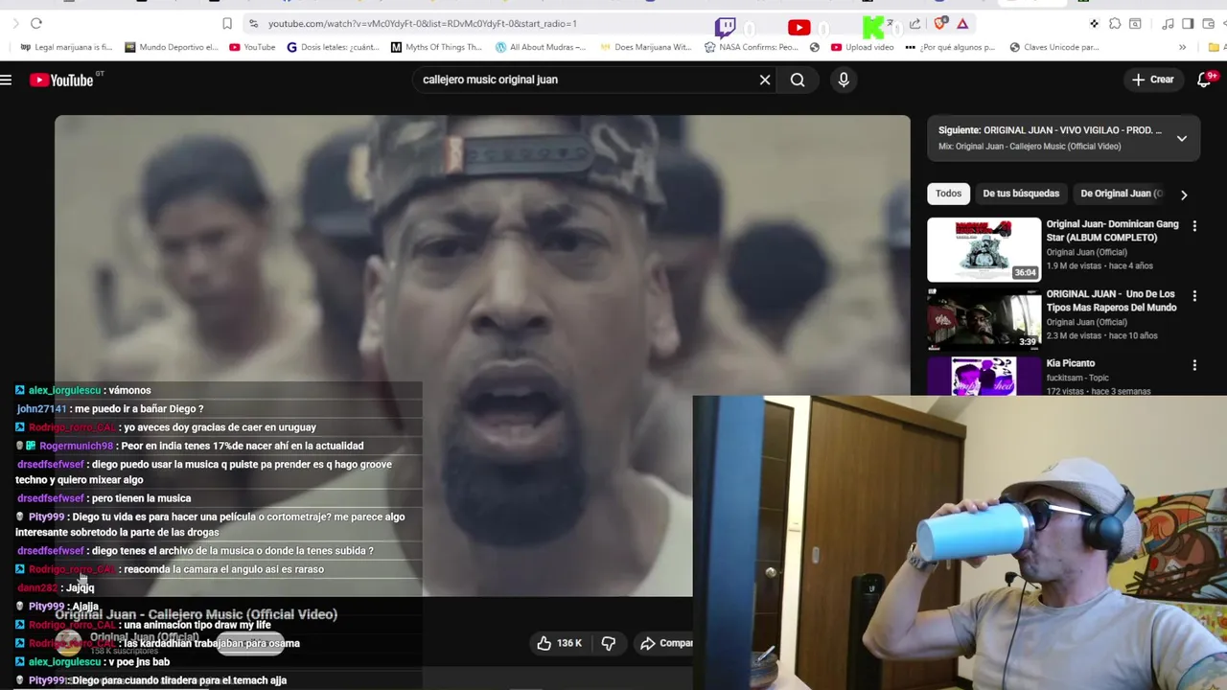Open the Myths Of Things bookmark

coord(437,47)
